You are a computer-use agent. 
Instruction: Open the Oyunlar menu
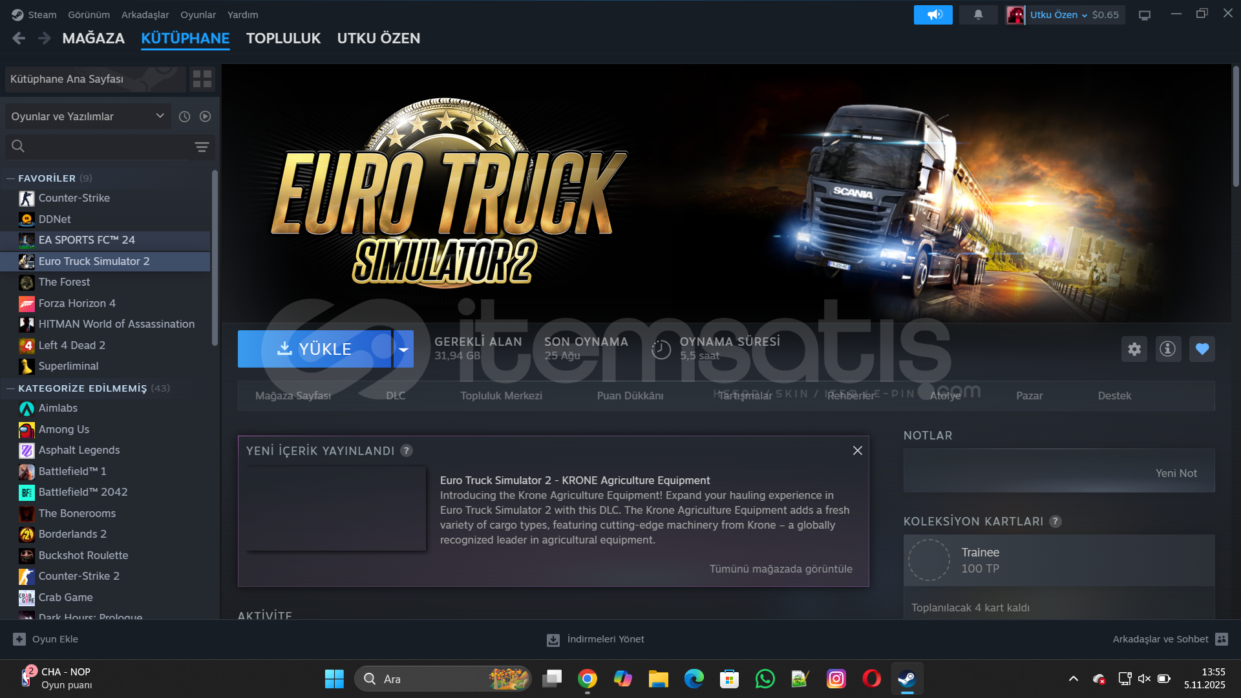pyautogui.click(x=198, y=15)
